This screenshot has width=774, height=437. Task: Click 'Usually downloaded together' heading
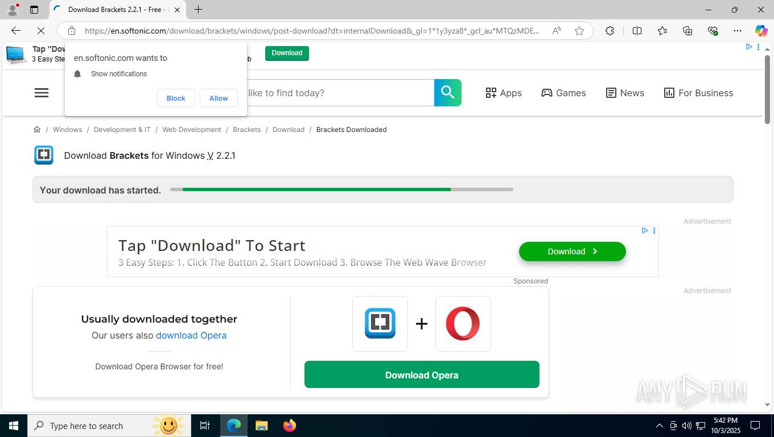[159, 319]
